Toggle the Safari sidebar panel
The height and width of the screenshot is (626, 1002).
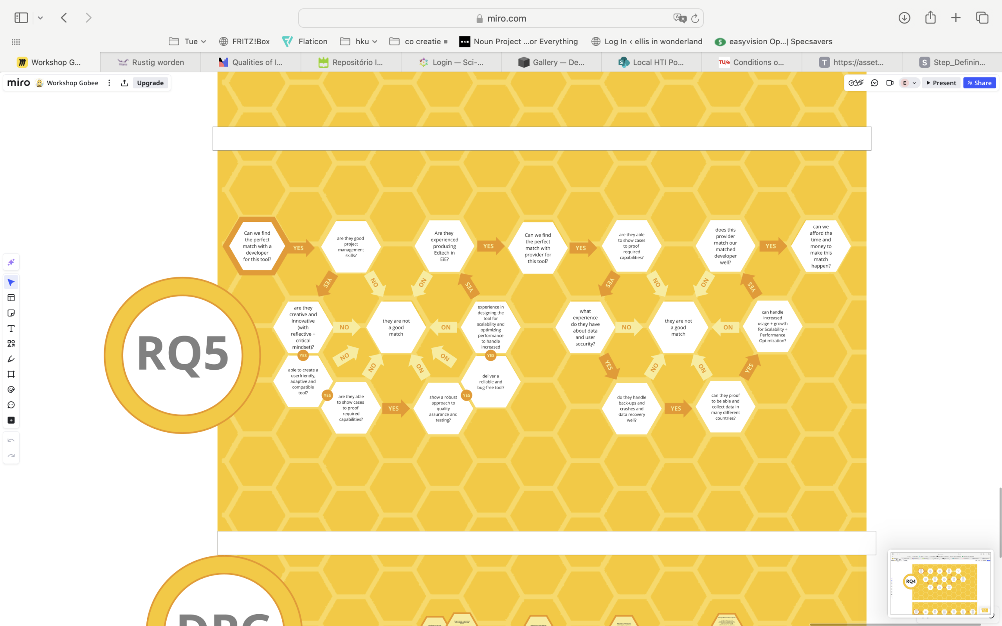[x=21, y=18]
